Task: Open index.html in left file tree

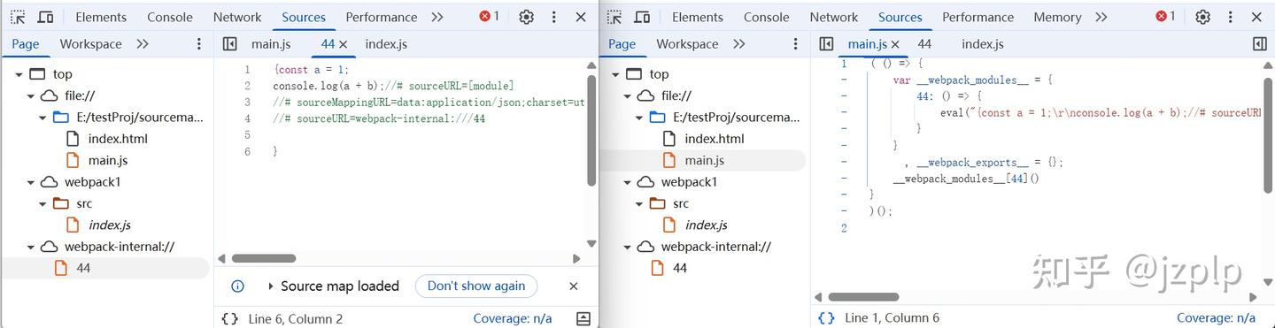Action: click(118, 139)
